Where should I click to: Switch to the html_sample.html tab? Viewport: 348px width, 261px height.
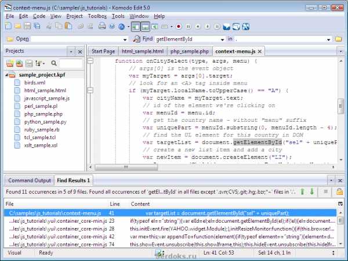143,51
